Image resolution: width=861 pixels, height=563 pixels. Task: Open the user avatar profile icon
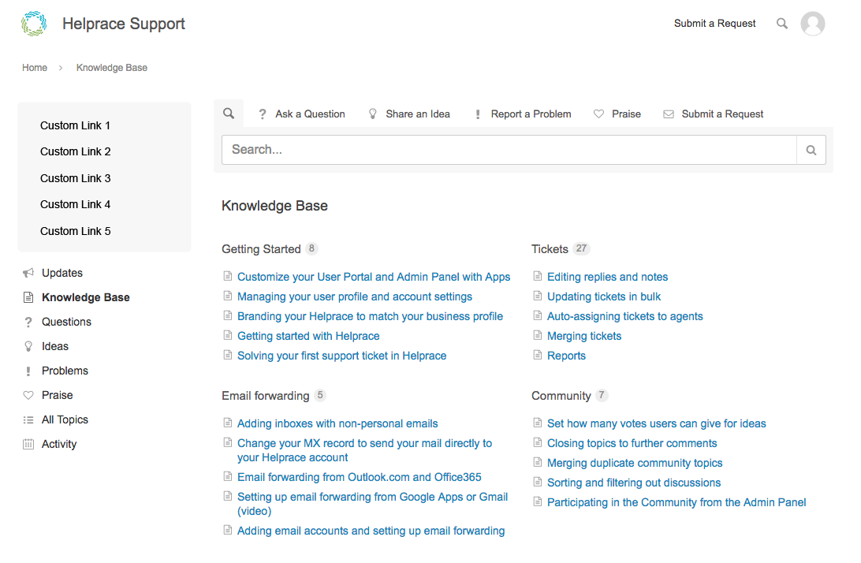pyautogui.click(x=813, y=24)
